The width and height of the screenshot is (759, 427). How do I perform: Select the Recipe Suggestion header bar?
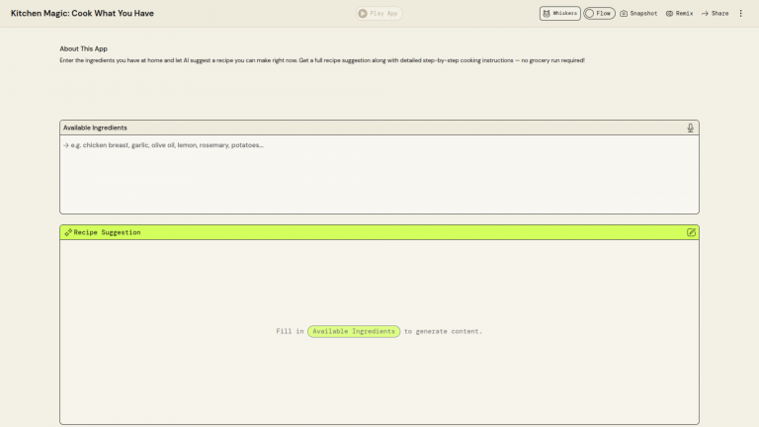[379, 232]
